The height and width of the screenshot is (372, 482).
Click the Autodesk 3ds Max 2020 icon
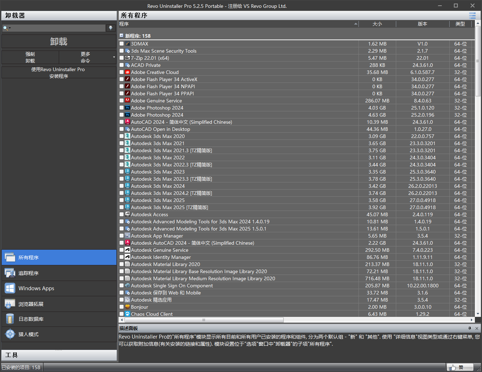(127, 136)
